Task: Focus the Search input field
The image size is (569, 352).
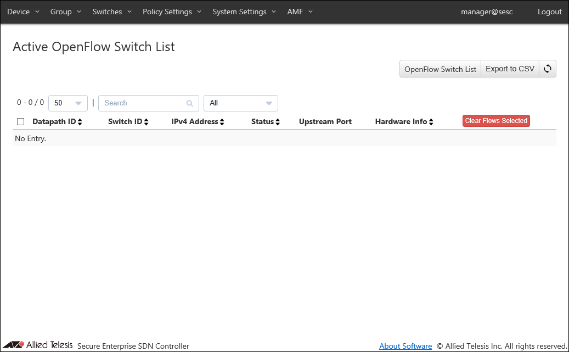Action: click(143, 103)
